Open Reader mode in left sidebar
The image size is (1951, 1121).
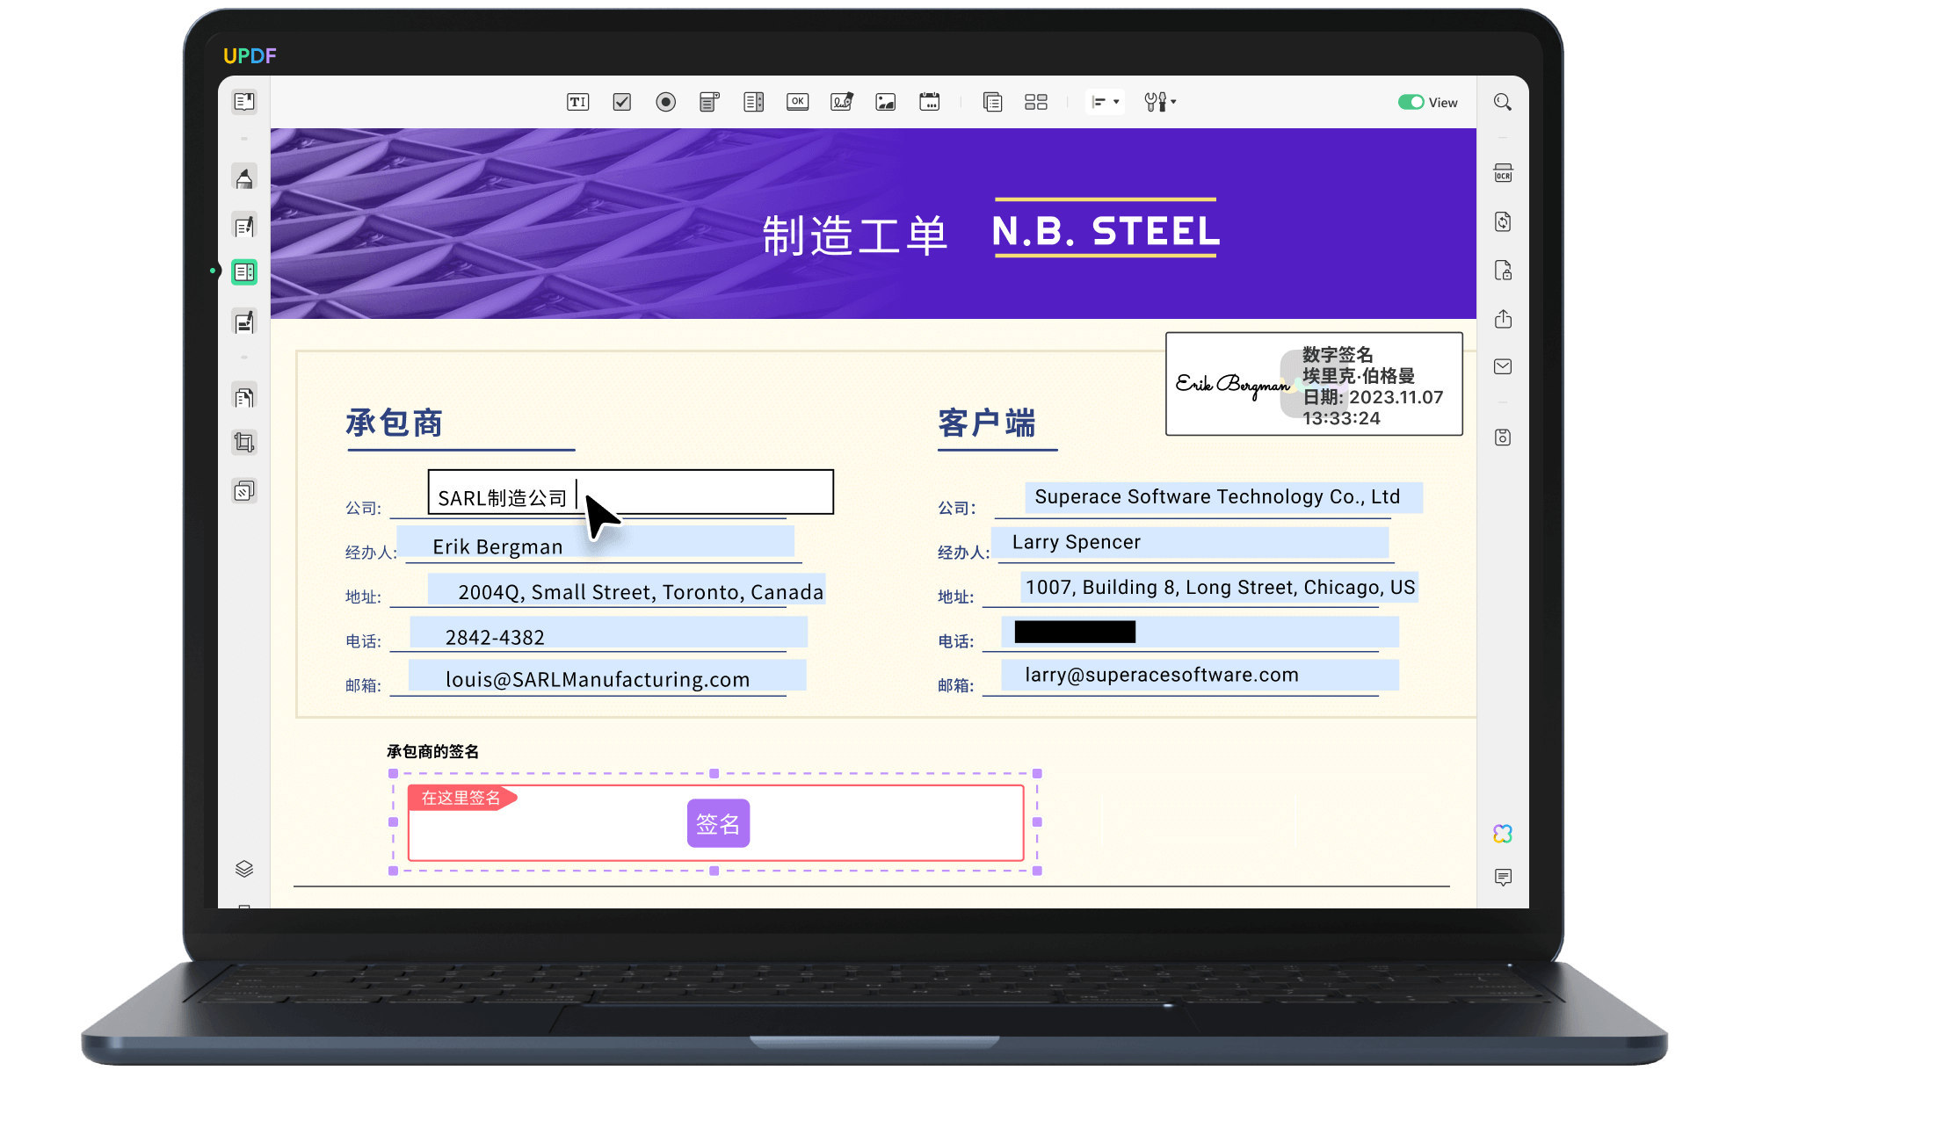244,102
